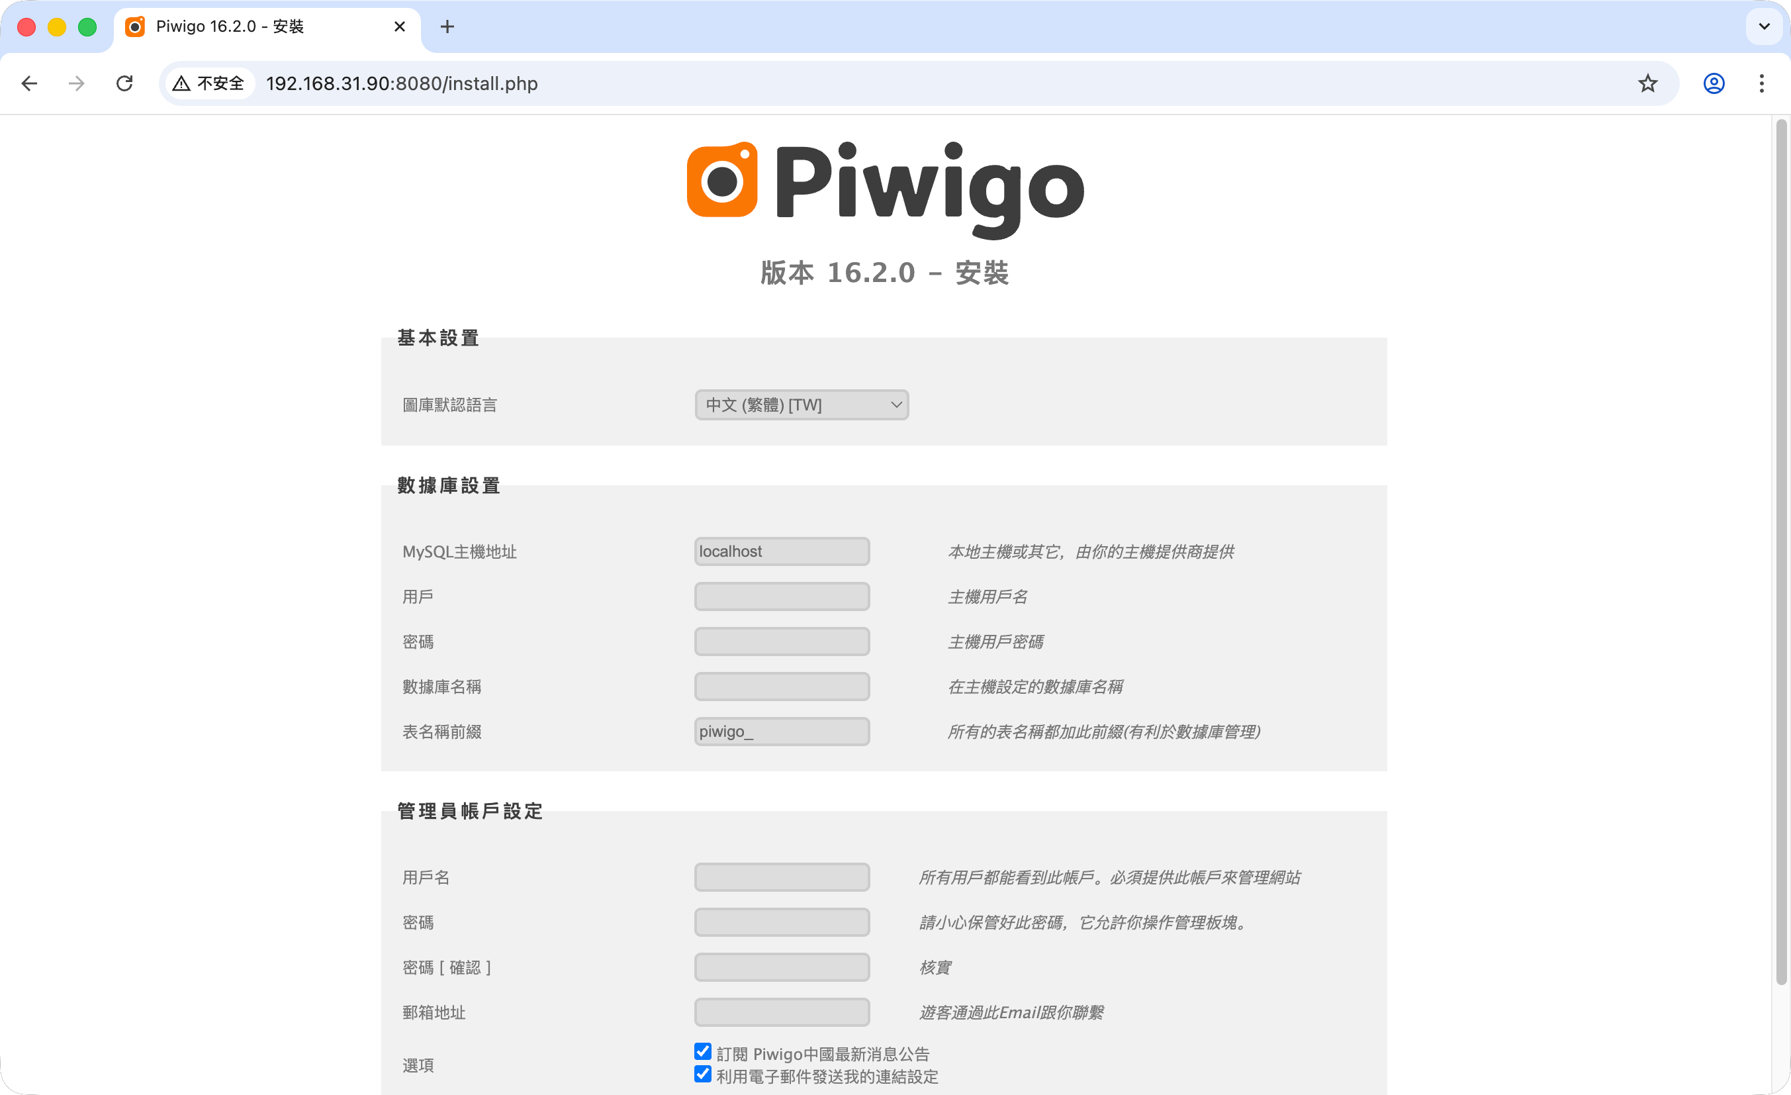
Task: Click the Piwigo logo image
Action: coord(885,189)
